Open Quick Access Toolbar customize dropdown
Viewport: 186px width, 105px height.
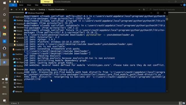pyautogui.click(x=20, y=2)
